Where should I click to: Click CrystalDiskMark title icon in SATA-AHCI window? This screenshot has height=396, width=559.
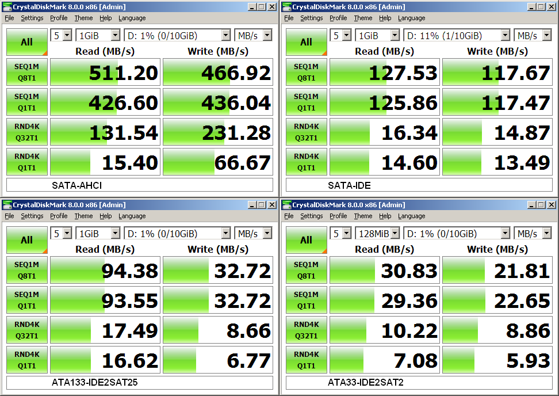coord(7,7)
